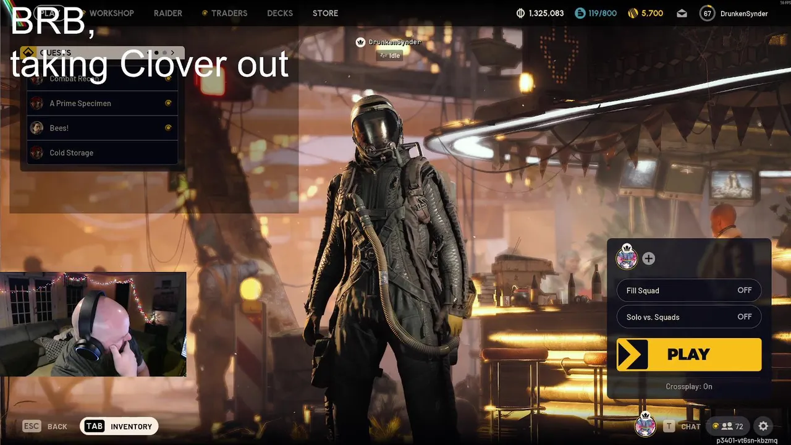791x445 pixels.
Task: Open the WORKSHOP tab
Action: [x=111, y=13]
